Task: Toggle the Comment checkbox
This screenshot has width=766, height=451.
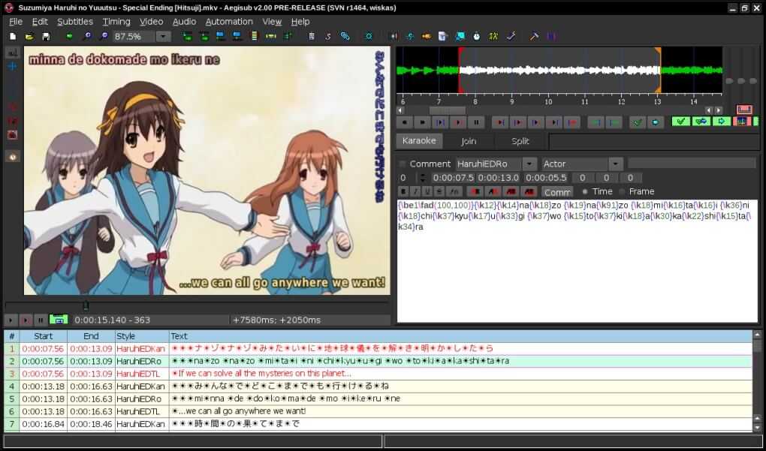Action: [403, 164]
